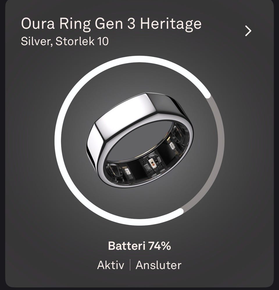This screenshot has width=279, height=290.
Task: Select the Silver, Storlek 10 subtitle
Action: 65,41
